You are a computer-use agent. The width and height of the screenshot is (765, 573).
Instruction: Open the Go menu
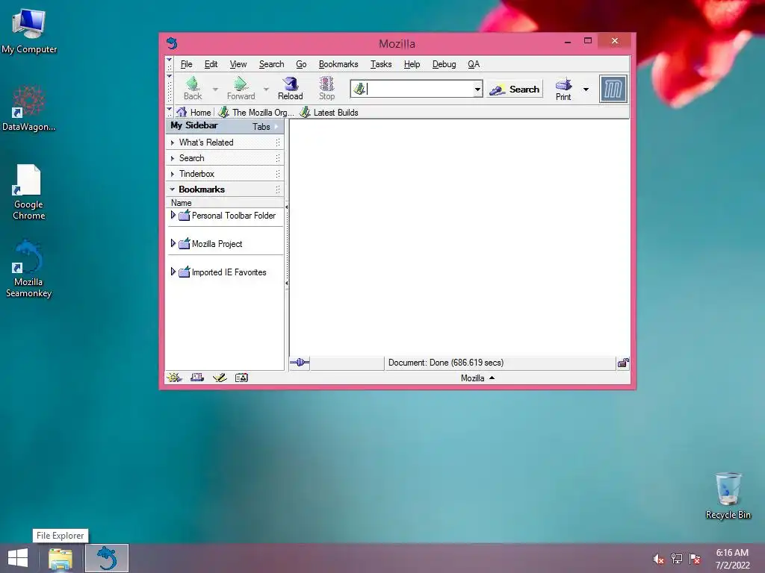tap(301, 64)
